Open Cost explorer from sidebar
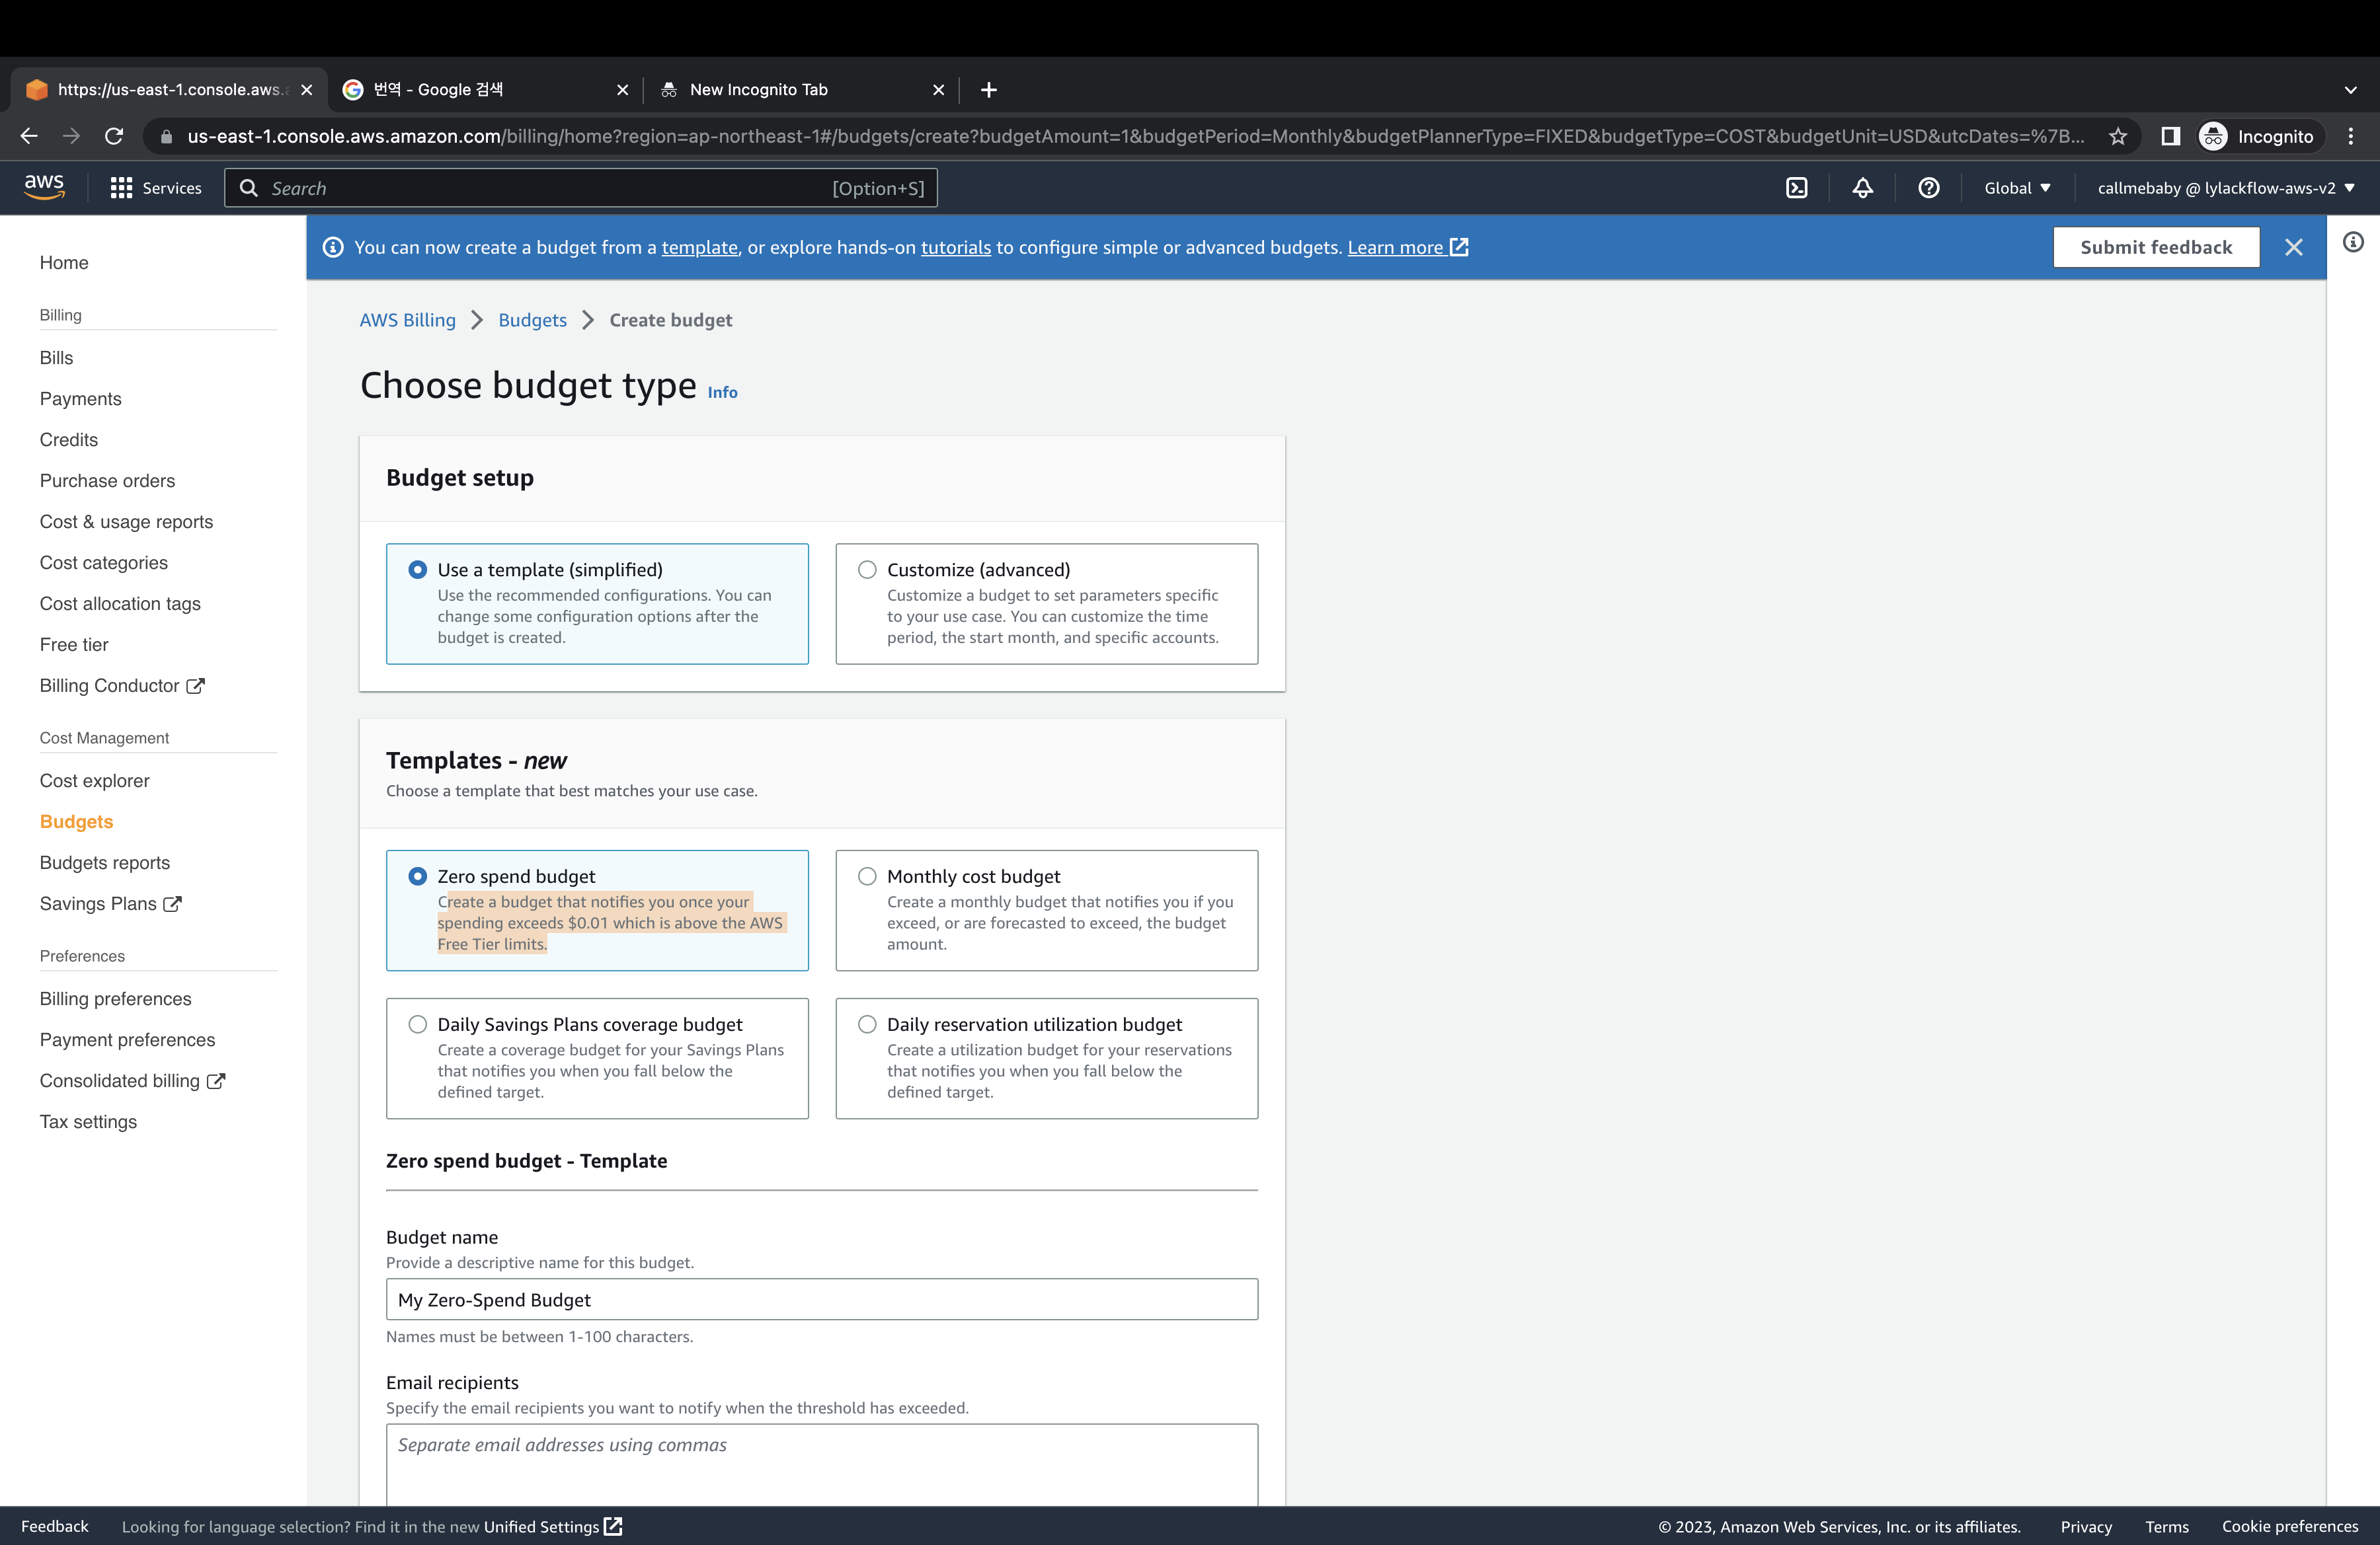The image size is (2380, 1545). pos(94,780)
